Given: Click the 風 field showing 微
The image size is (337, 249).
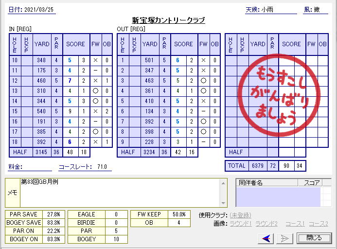Looking at the screenshot, I should pos(320,9).
